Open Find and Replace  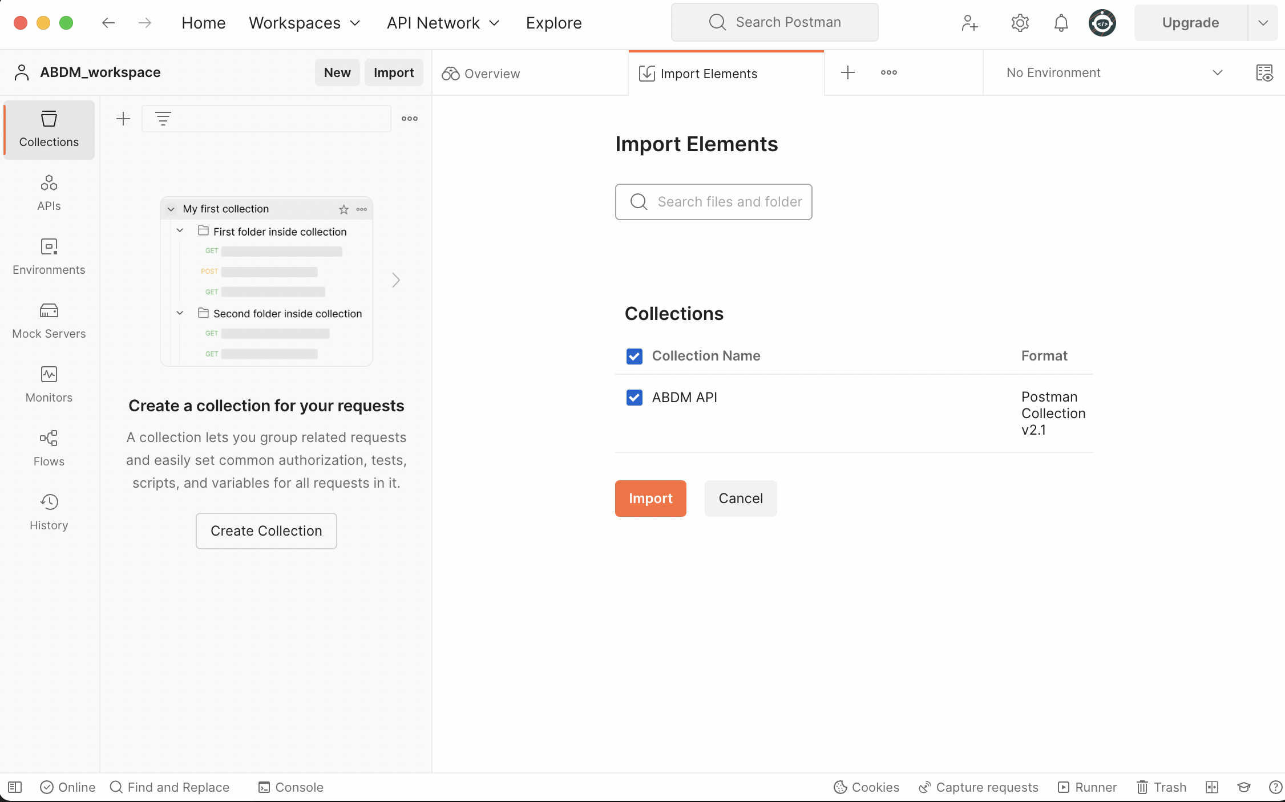click(x=169, y=787)
